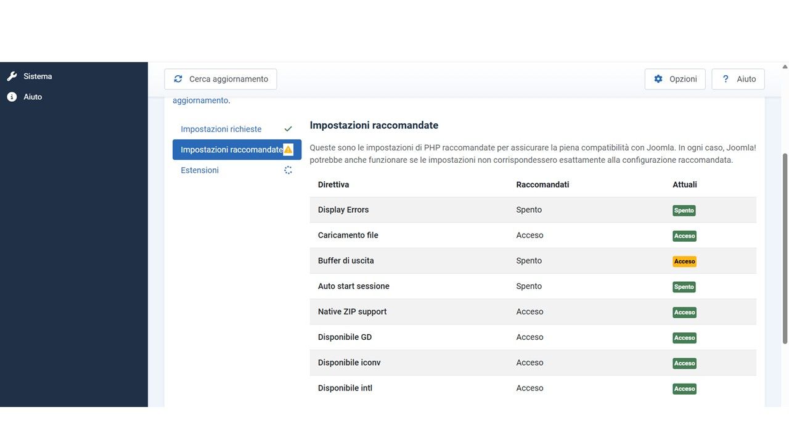789x444 pixels.
Task: Click the green Spento badge for Display Errors
Action: point(684,210)
